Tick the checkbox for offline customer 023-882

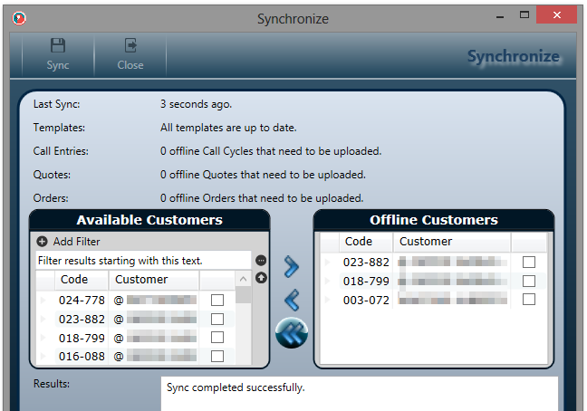tap(529, 262)
